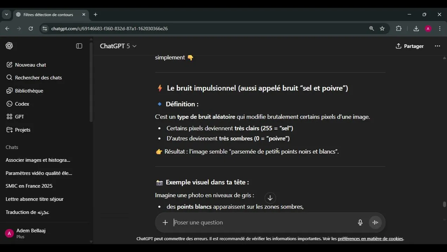
Task: Bookmark this page with the star icon
Action: pos(382,29)
